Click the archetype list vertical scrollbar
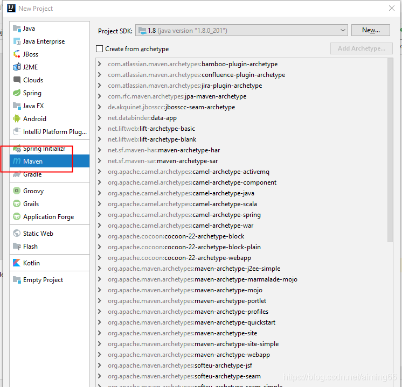The width and height of the screenshot is (402, 387). point(390,150)
